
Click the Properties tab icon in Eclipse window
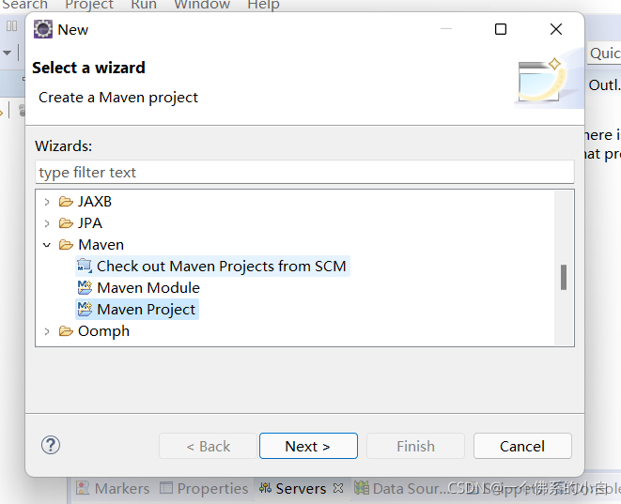click(x=166, y=488)
